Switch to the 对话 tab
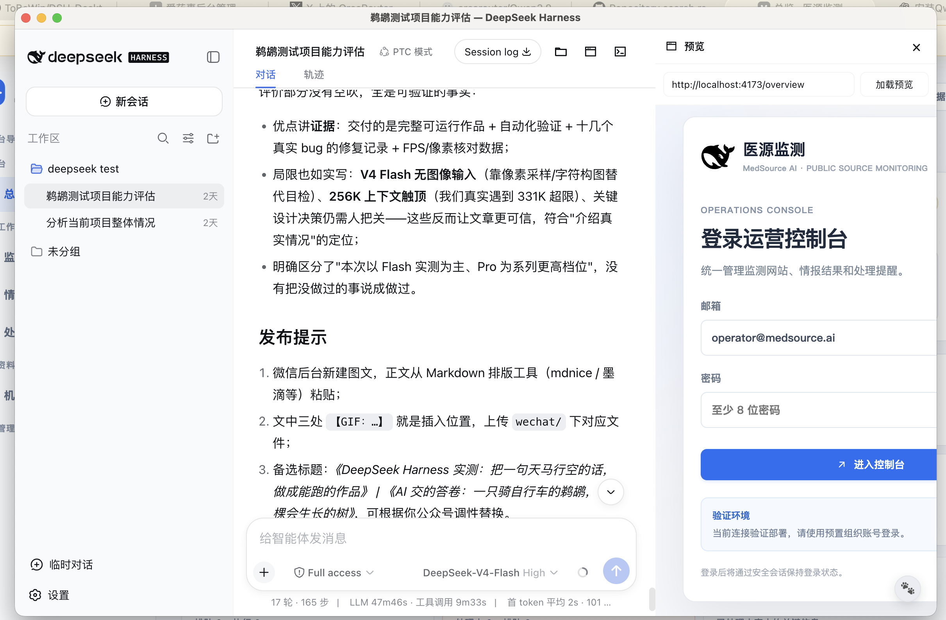 (x=265, y=75)
